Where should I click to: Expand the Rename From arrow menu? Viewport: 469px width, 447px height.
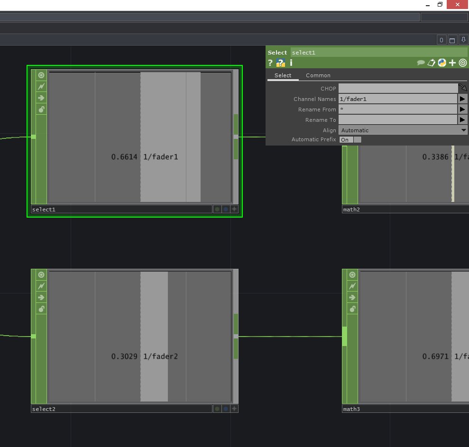click(x=462, y=109)
